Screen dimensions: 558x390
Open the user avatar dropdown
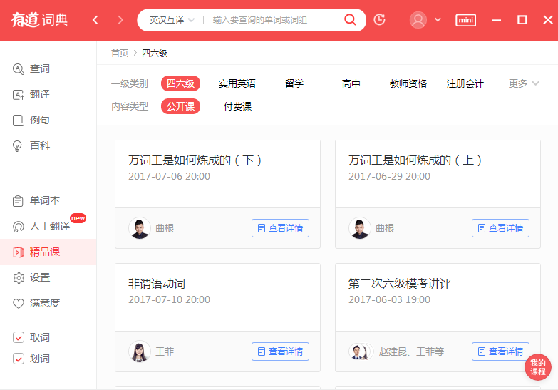[425, 20]
